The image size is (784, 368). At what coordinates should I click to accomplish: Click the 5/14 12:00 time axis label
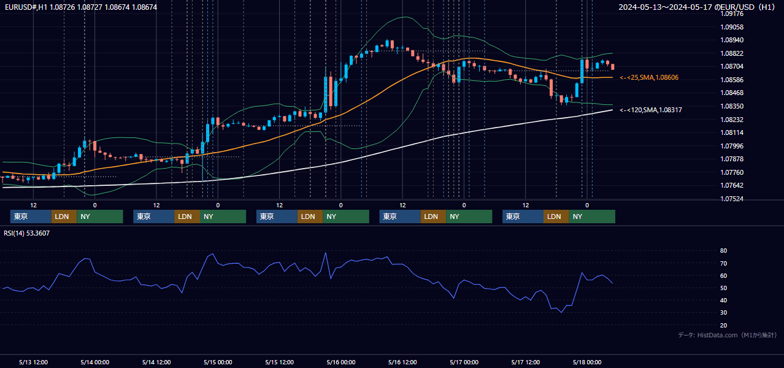pyautogui.click(x=156, y=362)
